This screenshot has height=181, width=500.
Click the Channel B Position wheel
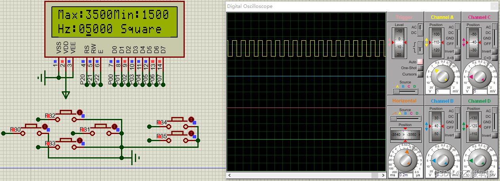pos(437,126)
